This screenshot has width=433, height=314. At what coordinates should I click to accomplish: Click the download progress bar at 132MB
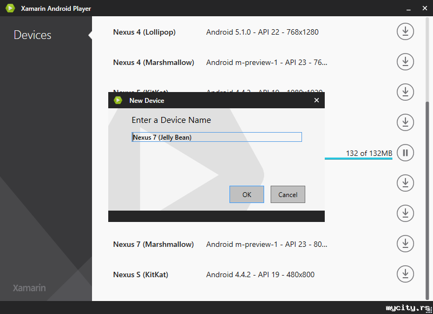pos(358,159)
